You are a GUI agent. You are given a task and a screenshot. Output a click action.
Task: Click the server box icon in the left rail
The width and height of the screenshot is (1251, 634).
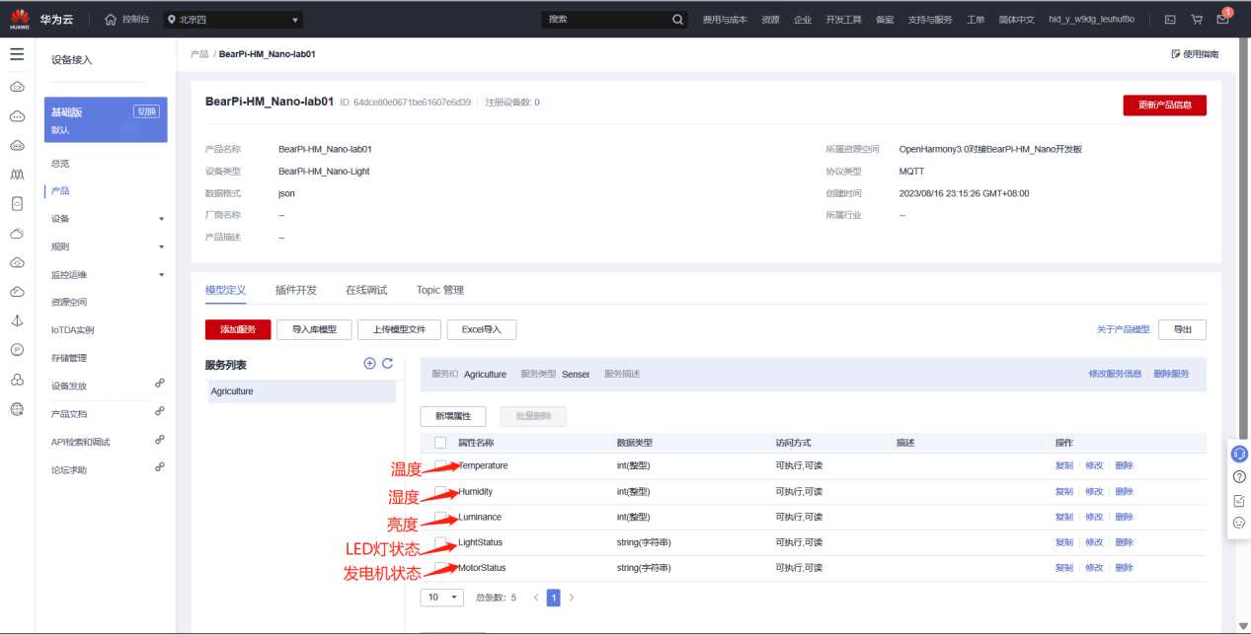point(17,203)
